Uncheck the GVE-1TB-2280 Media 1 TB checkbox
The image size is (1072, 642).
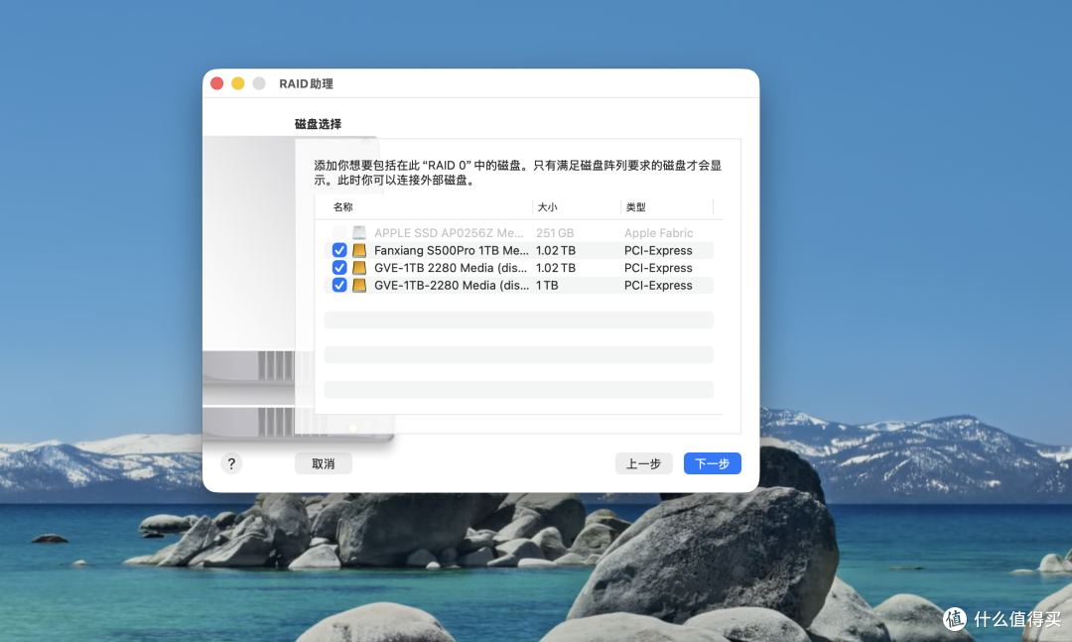[339, 285]
